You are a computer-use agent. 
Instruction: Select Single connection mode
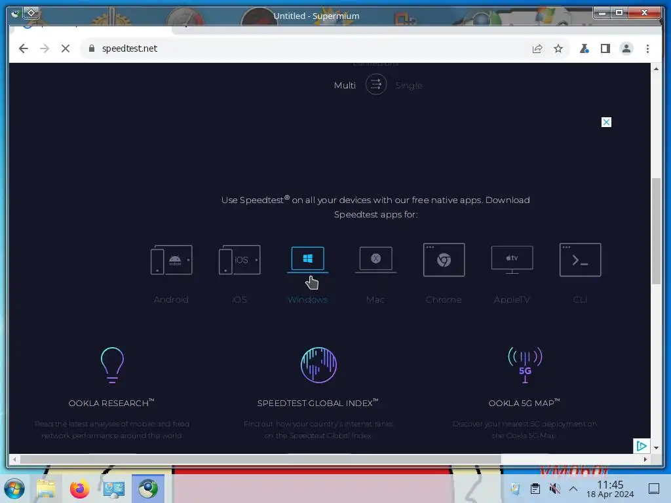coord(409,85)
